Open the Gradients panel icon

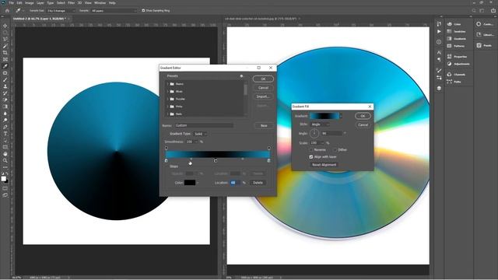(x=450, y=39)
